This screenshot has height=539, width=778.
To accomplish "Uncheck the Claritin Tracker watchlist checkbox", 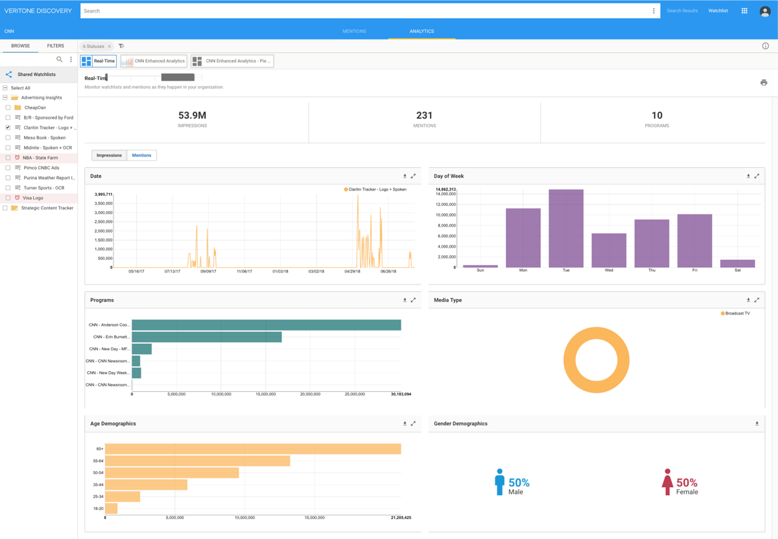I will point(8,127).
